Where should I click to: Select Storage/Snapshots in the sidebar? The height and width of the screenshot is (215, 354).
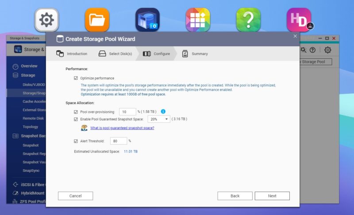pos(35,93)
